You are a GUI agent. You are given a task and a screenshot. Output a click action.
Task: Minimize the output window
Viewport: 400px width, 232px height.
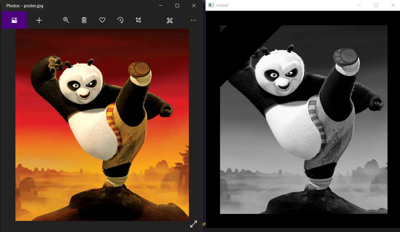pyautogui.click(x=359, y=5)
